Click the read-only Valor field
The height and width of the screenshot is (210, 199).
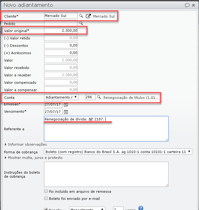point(61,60)
